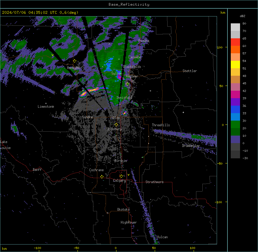Screen dimensions: 258x252
Task: Pick the light blue 30-33 dBZ legend swatch
Action: pyautogui.click(x=235, y=117)
